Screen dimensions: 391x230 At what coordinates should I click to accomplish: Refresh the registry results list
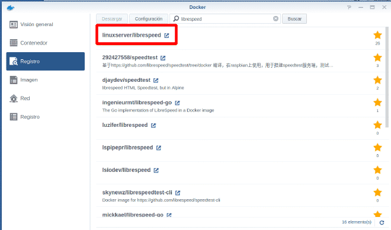(382, 222)
